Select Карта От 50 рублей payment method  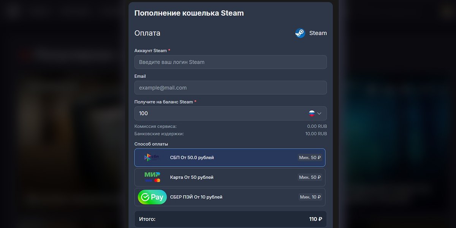point(230,177)
